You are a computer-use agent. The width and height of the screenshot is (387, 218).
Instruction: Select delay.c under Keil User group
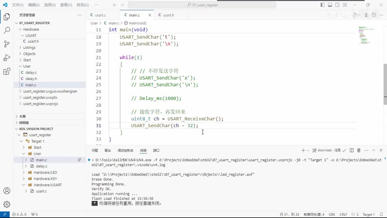click(50, 166)
